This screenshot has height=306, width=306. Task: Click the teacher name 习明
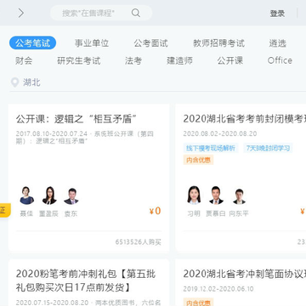click(194, 213)
